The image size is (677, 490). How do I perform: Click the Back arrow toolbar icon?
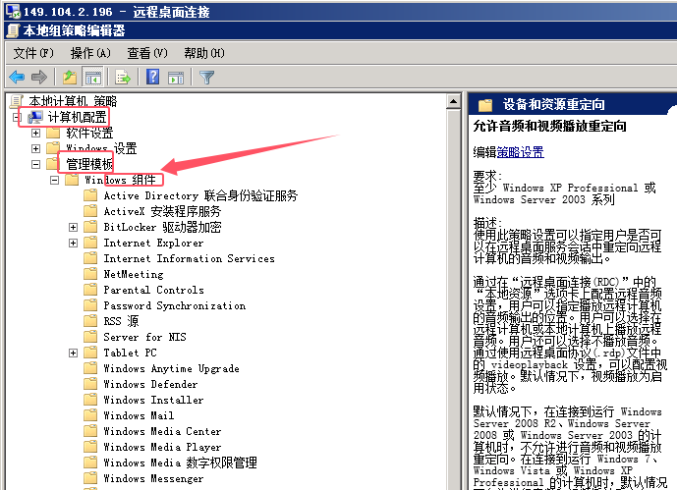click(17, 77)
